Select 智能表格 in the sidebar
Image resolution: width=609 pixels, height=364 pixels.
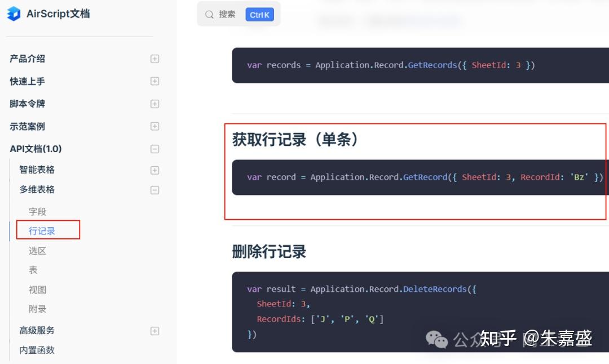[37, 170]
